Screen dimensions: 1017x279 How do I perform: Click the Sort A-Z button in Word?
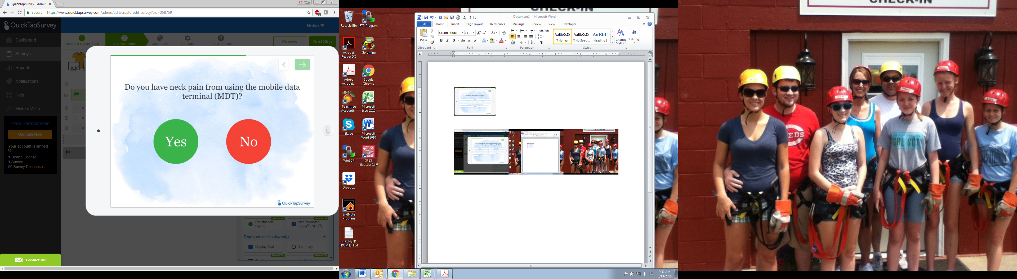tap(533, 42)
